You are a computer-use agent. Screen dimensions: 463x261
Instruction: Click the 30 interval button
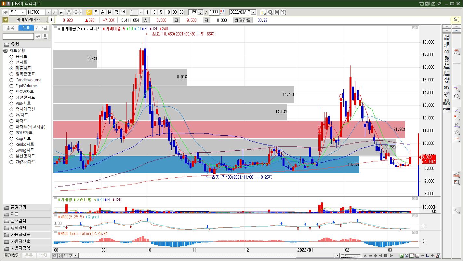175,12
